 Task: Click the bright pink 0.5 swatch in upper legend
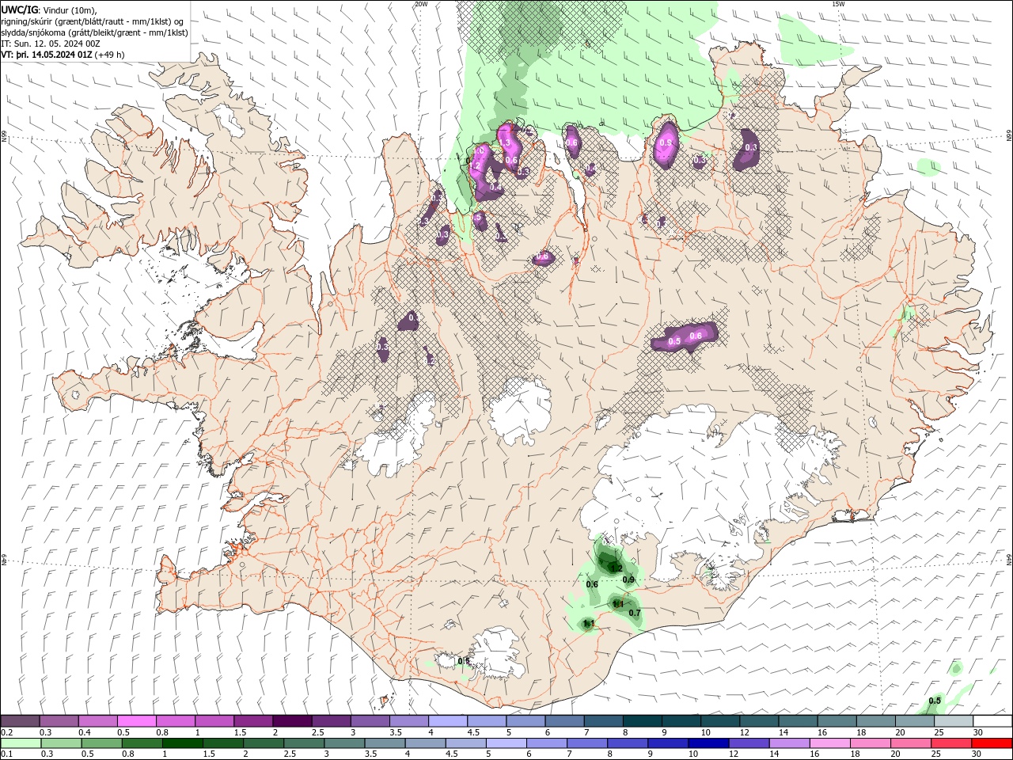[136, 721]
